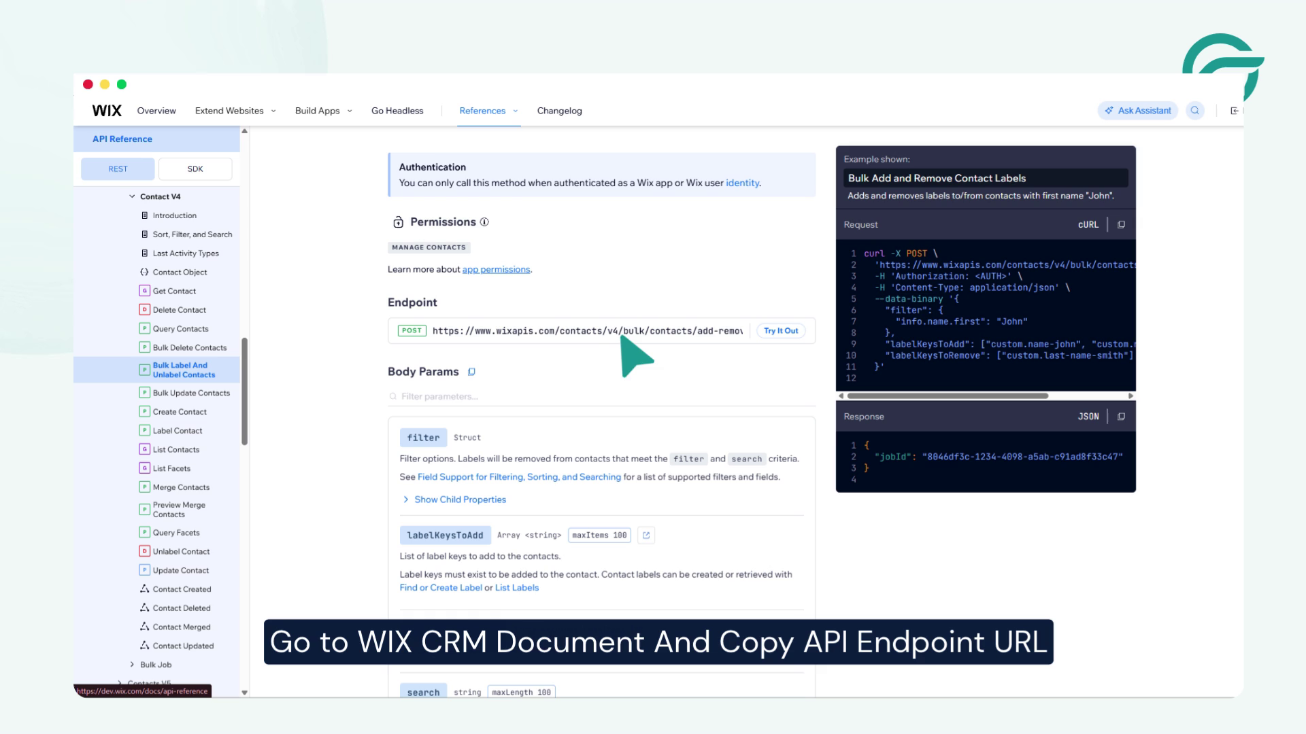1306x734 pixels.
Task: Open Field Support for Filtering link
Action: click(519, 477)
